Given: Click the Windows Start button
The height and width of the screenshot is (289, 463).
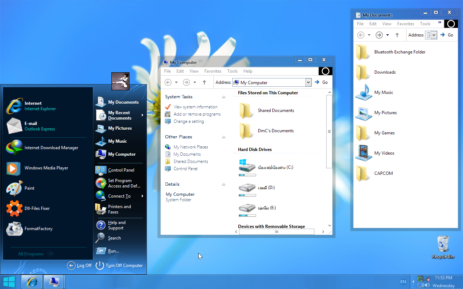Looking at the screenshot, I should 9,281.
